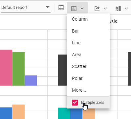Select Line chart type
The width and height of the screenshot is (131, 119).
[x=88, y=43]
